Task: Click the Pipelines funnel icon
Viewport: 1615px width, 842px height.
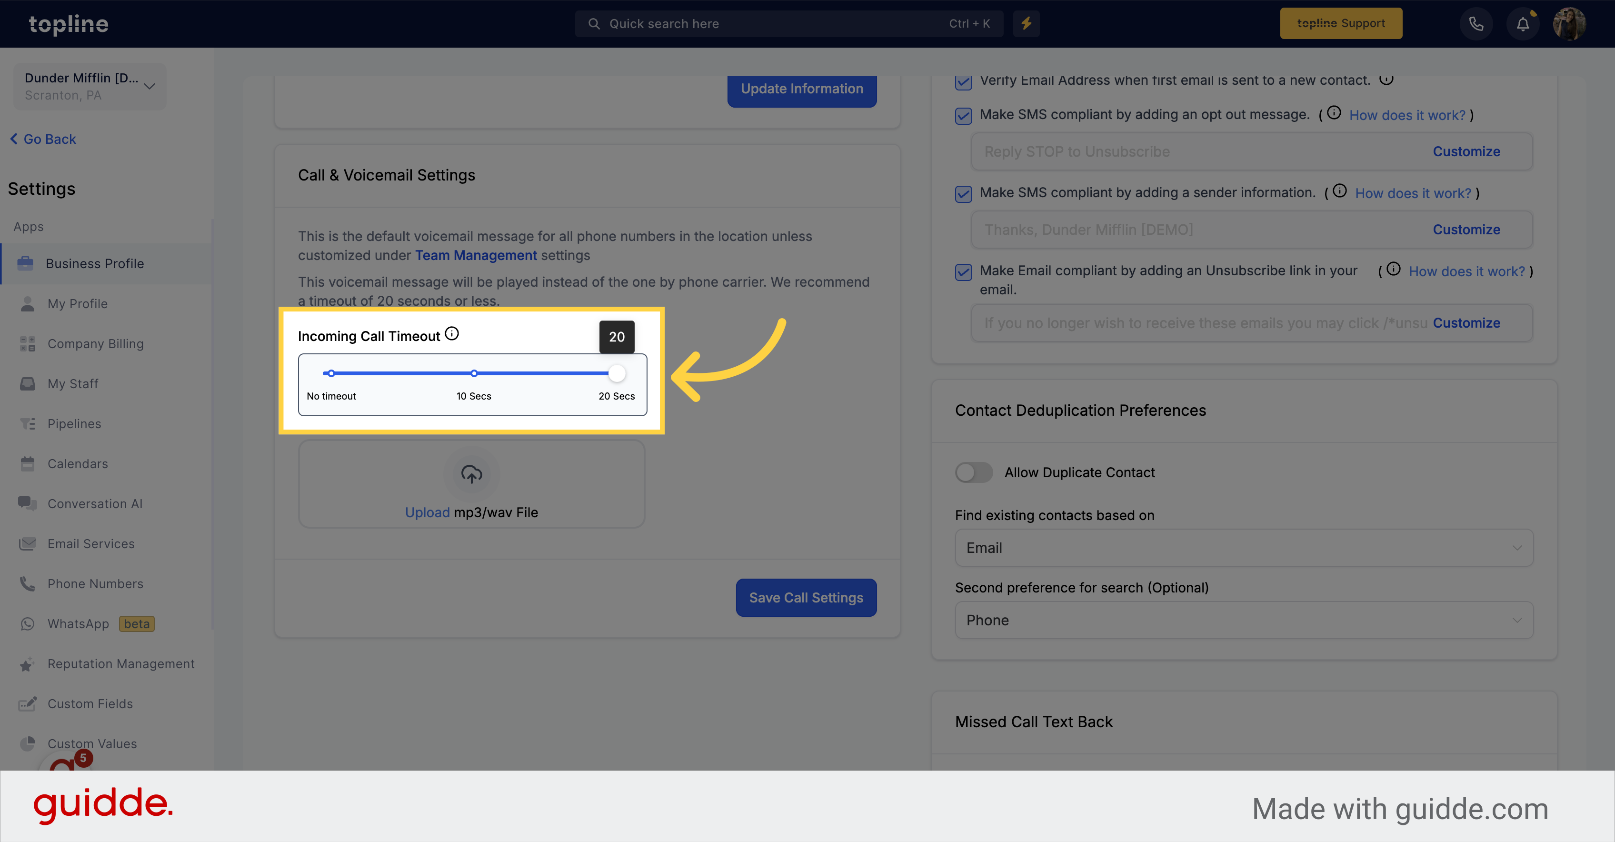Action: (28, 424)
